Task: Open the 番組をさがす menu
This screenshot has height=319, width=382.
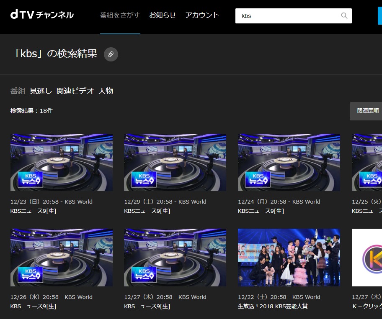Action: (x=120, y=15)
